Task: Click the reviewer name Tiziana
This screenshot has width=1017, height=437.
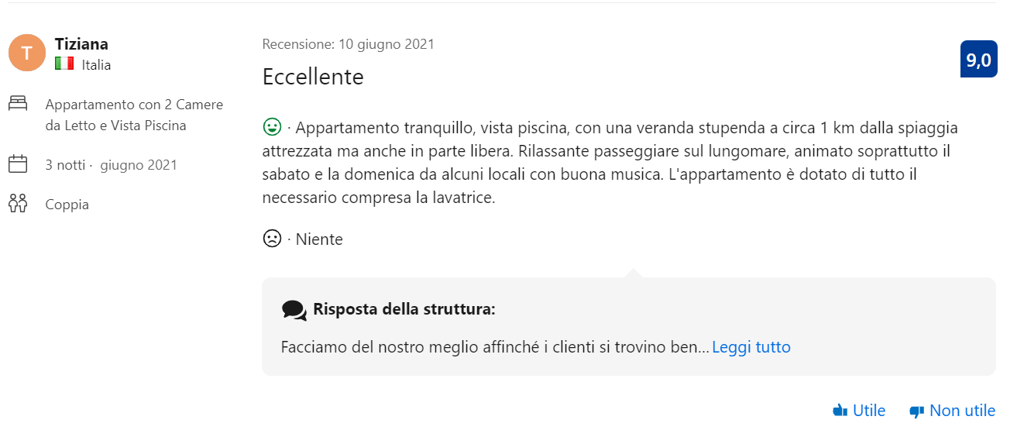Action: pyautogui.click(x=81, y=43)
